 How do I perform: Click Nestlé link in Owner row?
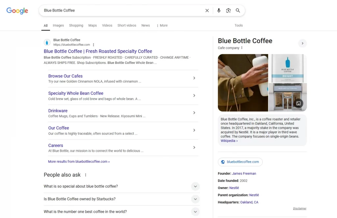click(x=234, y=188)
